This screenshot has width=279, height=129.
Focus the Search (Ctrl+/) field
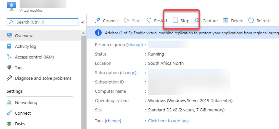(x=43, y=22)
